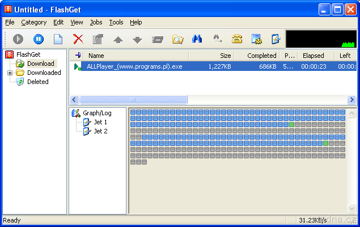Sort by the Size column header
This screenshot has height=227, width=360.
pos(211,56)
